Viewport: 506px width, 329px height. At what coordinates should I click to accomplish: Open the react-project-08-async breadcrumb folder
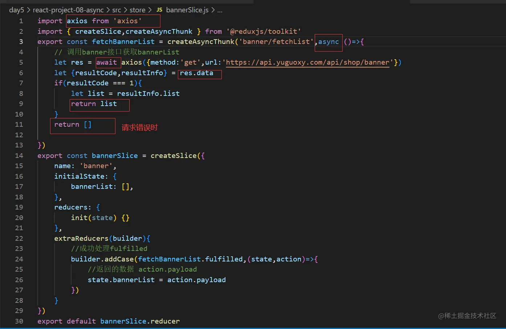click(x=68, y=10)
